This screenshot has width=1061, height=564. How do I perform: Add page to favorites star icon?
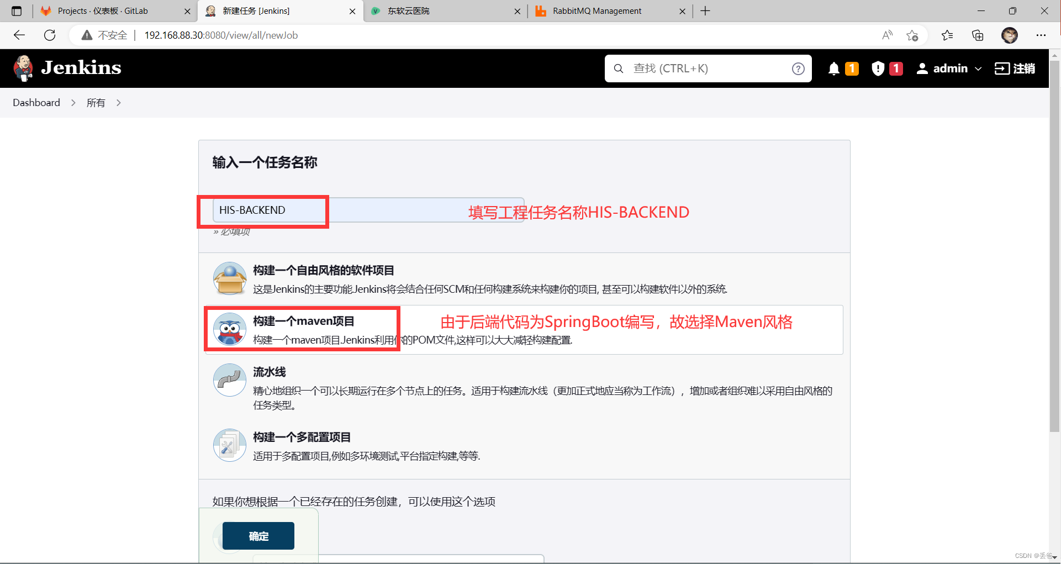click(912, 35)
